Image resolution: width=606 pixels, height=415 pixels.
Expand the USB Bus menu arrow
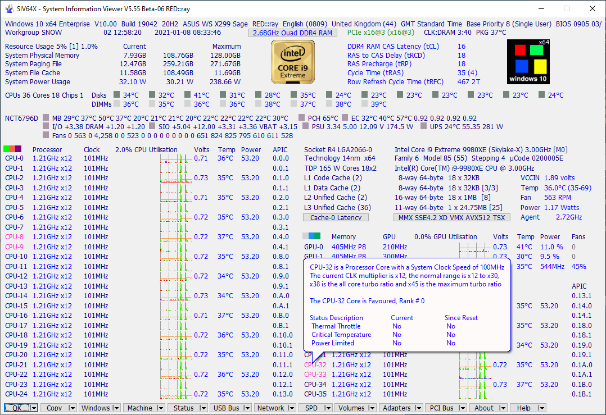click(247, 408)
